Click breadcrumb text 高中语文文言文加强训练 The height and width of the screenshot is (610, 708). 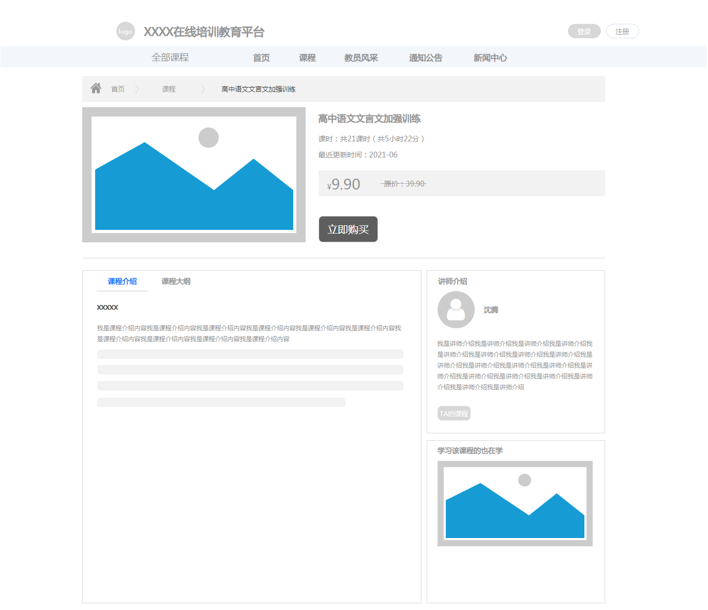(x=259, y=89)
